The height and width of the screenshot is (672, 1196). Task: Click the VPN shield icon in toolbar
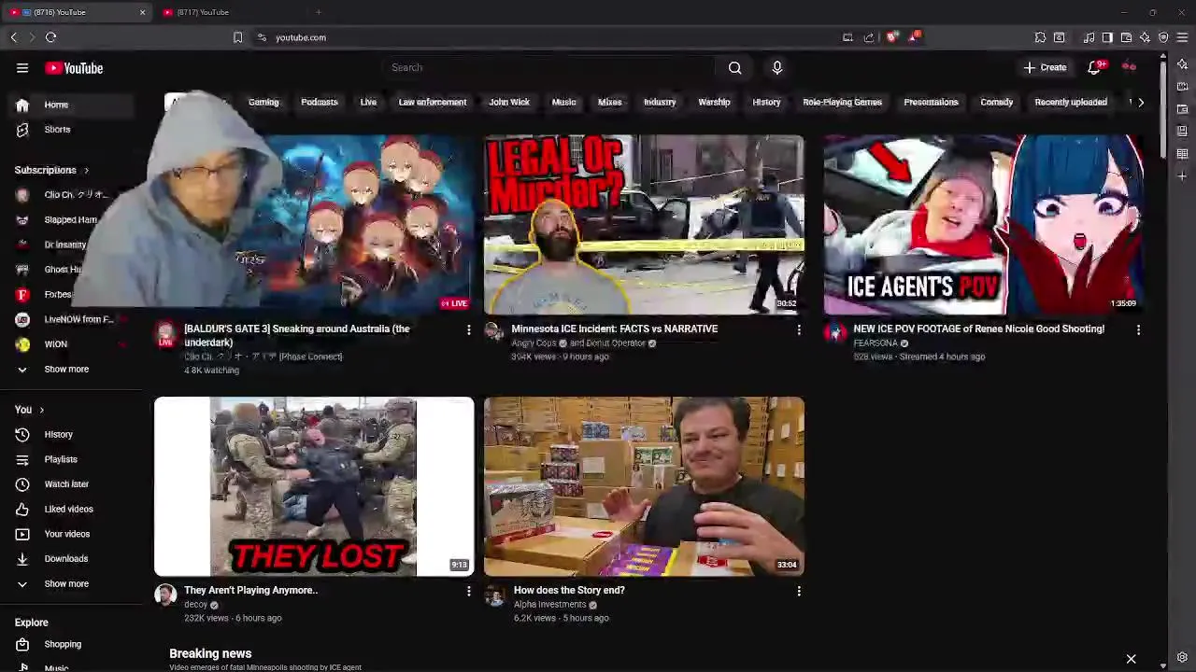click(x=1163, y=37)
